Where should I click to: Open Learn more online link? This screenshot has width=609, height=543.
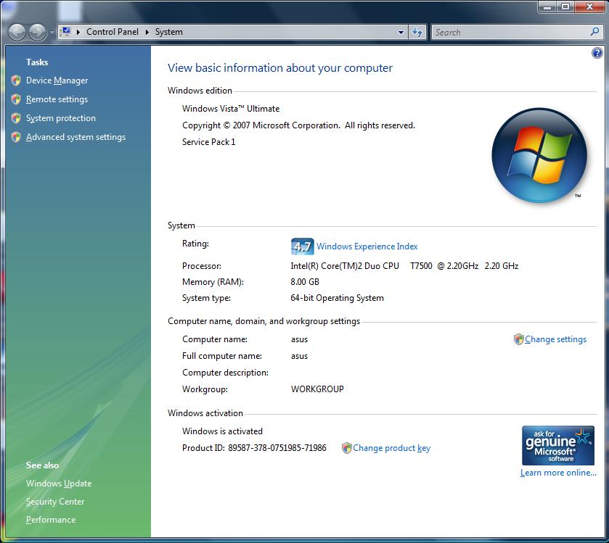tap(558, 473)
